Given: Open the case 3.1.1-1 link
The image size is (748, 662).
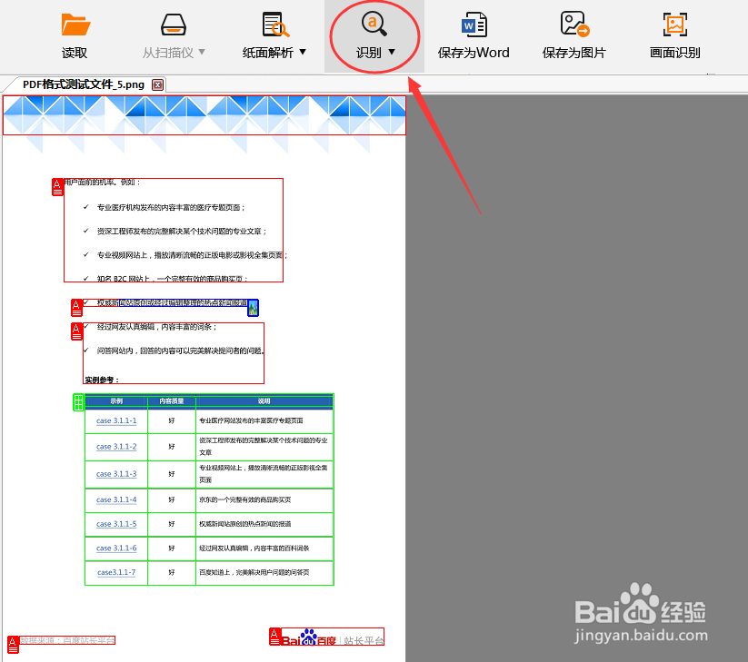Looking at the screenshot, I should (116, 420).
